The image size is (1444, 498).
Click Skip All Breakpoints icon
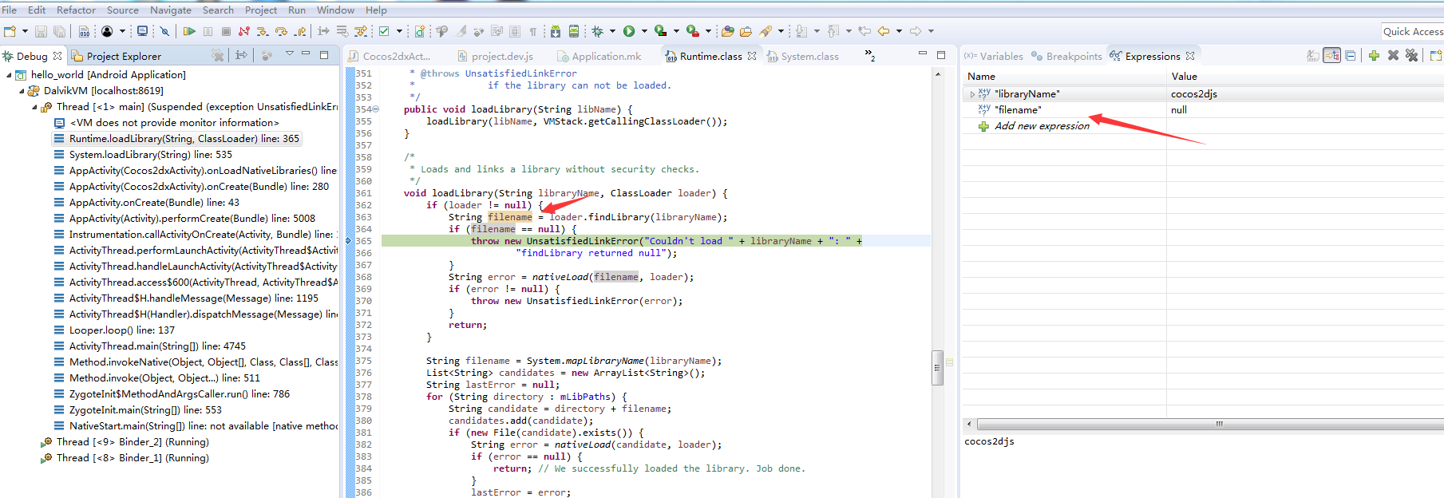pyautogui.click(x=164, y=31)
